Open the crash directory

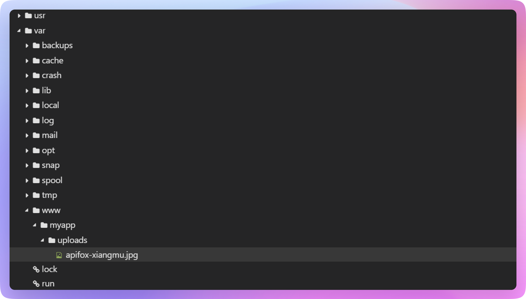pos(52,75)
